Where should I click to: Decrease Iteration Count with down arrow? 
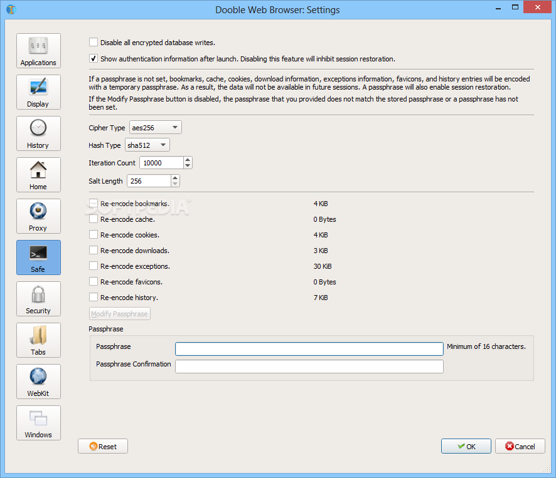(x=188, y=166)
